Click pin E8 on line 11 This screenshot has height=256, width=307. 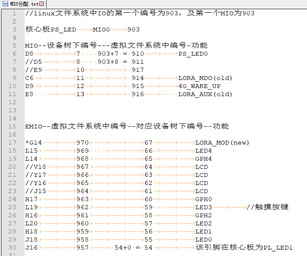point(29,94)
